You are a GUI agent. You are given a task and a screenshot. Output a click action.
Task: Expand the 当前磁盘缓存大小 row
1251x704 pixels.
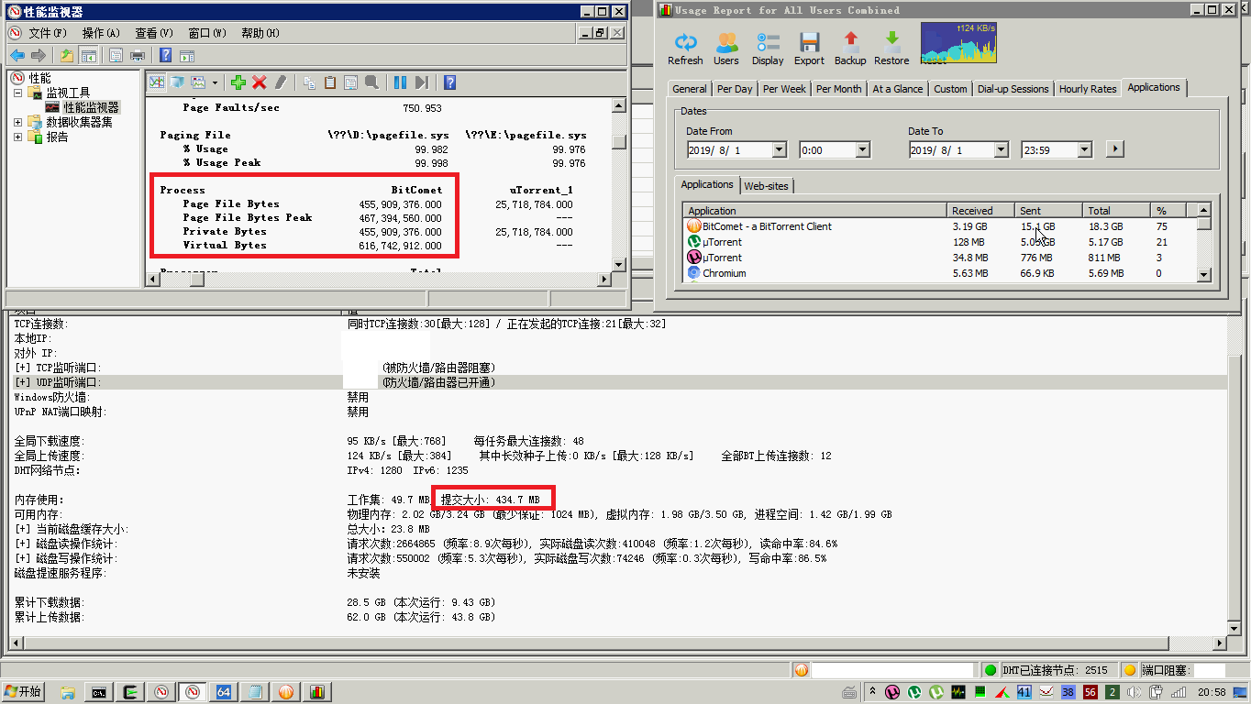[x=22, y=529]
